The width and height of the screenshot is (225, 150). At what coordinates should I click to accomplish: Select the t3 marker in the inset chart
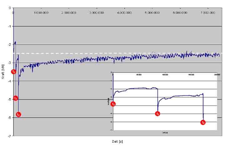coord(203,122)
